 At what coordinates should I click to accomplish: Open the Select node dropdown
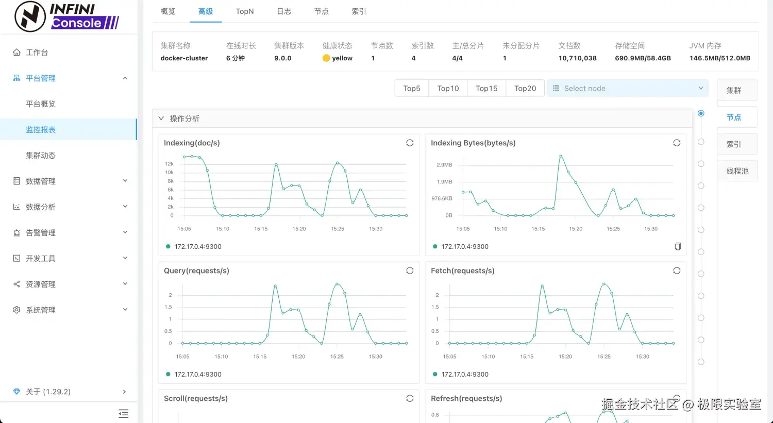[628, 88]
